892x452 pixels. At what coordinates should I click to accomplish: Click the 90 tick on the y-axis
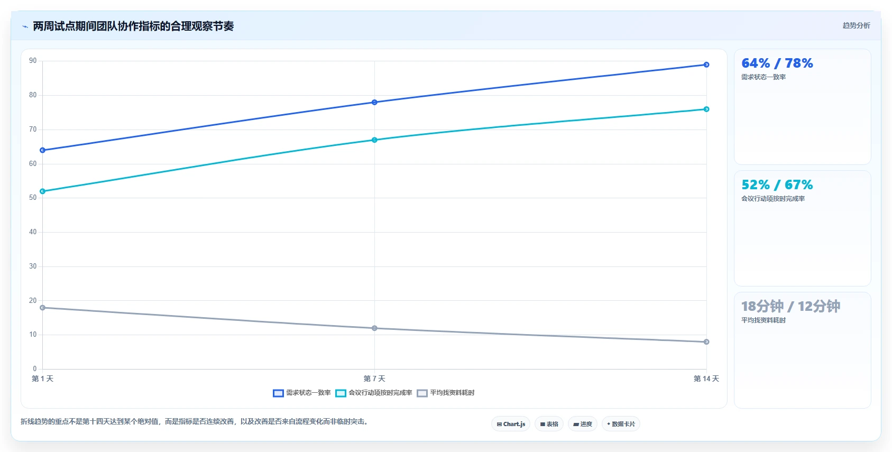click(33, 61)
